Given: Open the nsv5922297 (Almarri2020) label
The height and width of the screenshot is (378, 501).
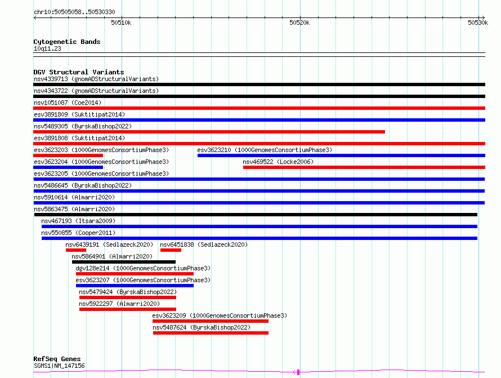Looking at the screenshot, I should coord(119,304).
